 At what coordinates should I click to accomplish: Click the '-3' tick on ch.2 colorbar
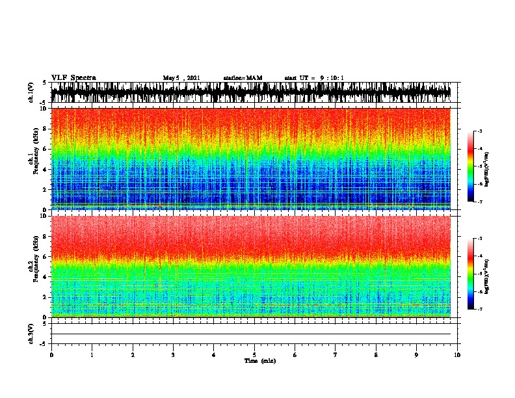click(479, 239)
